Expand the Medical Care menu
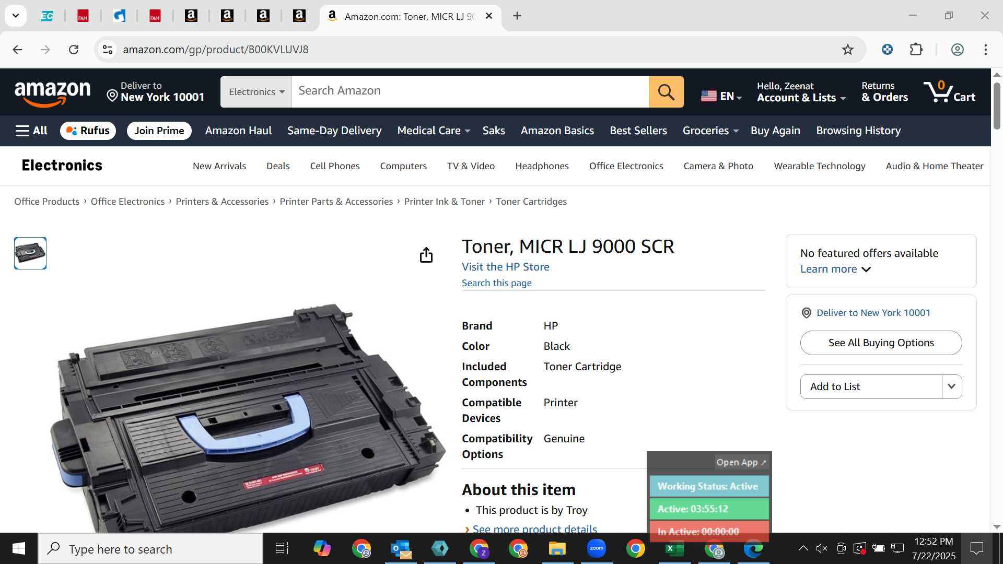The height and width of the screenshot is (564, 1003). (433, 131)
